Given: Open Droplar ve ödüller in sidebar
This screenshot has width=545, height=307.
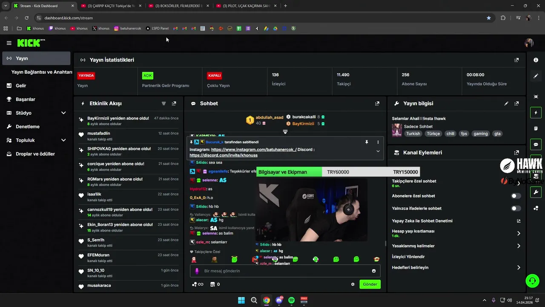Looking at the screenshot, I should click(x=36, y=154).
